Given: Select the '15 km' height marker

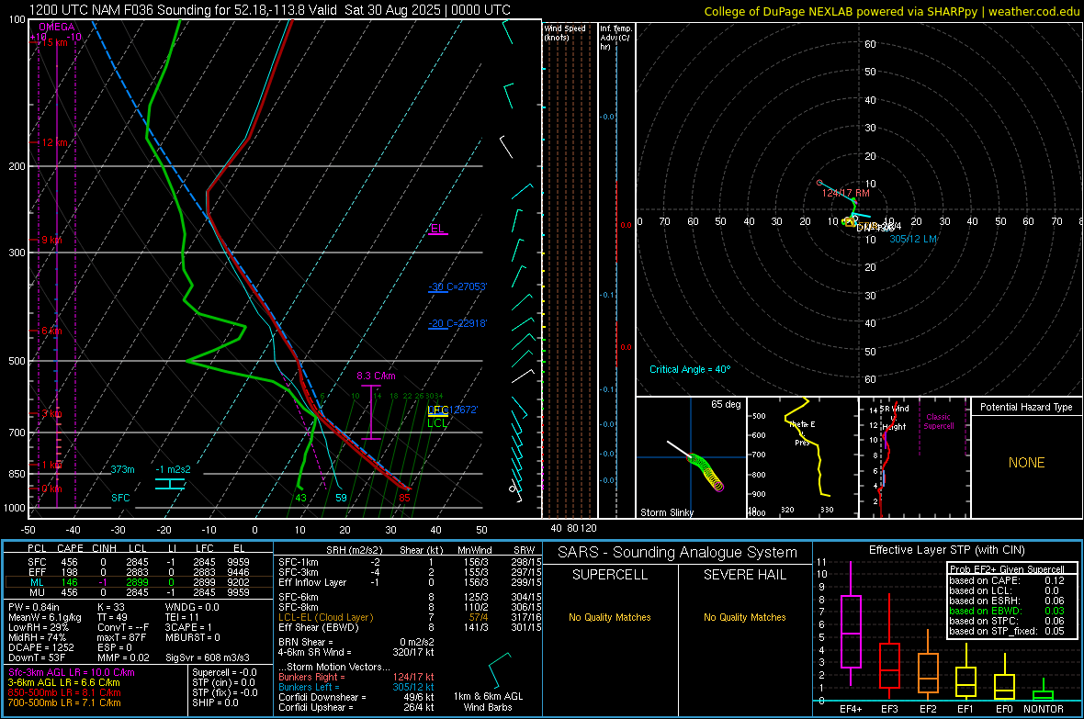Looking at the screenshot, I should (x=56, y=42).
